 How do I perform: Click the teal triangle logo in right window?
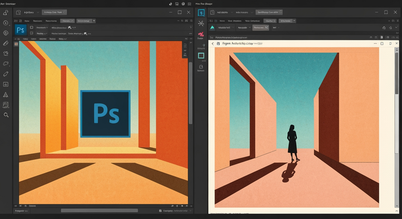pyautogui.click(x=212, y=27)
